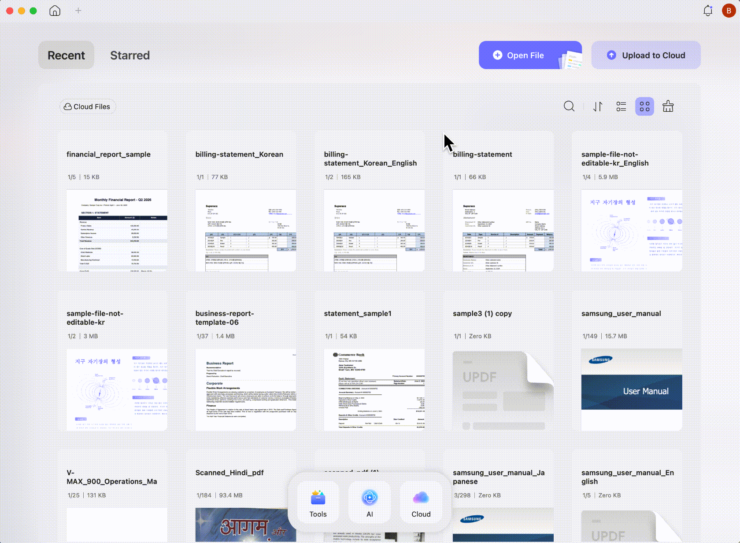Open business-report-template-06 thumbnail
Viewport: 740px width, 543px height.
coord(246,389)
